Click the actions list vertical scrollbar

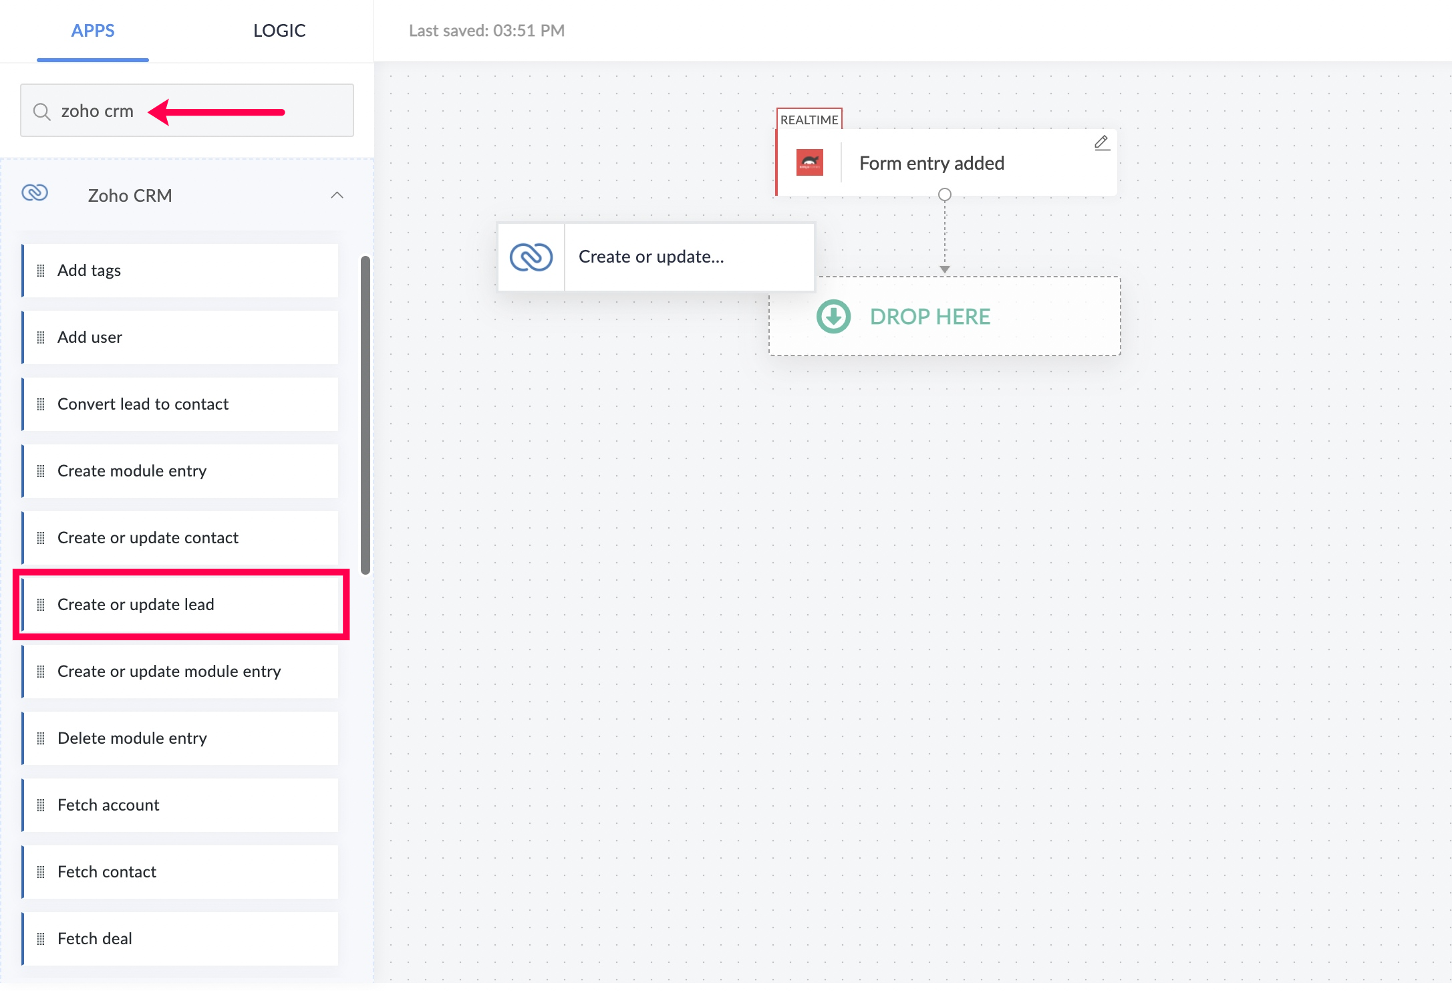(x=365, y=414)
